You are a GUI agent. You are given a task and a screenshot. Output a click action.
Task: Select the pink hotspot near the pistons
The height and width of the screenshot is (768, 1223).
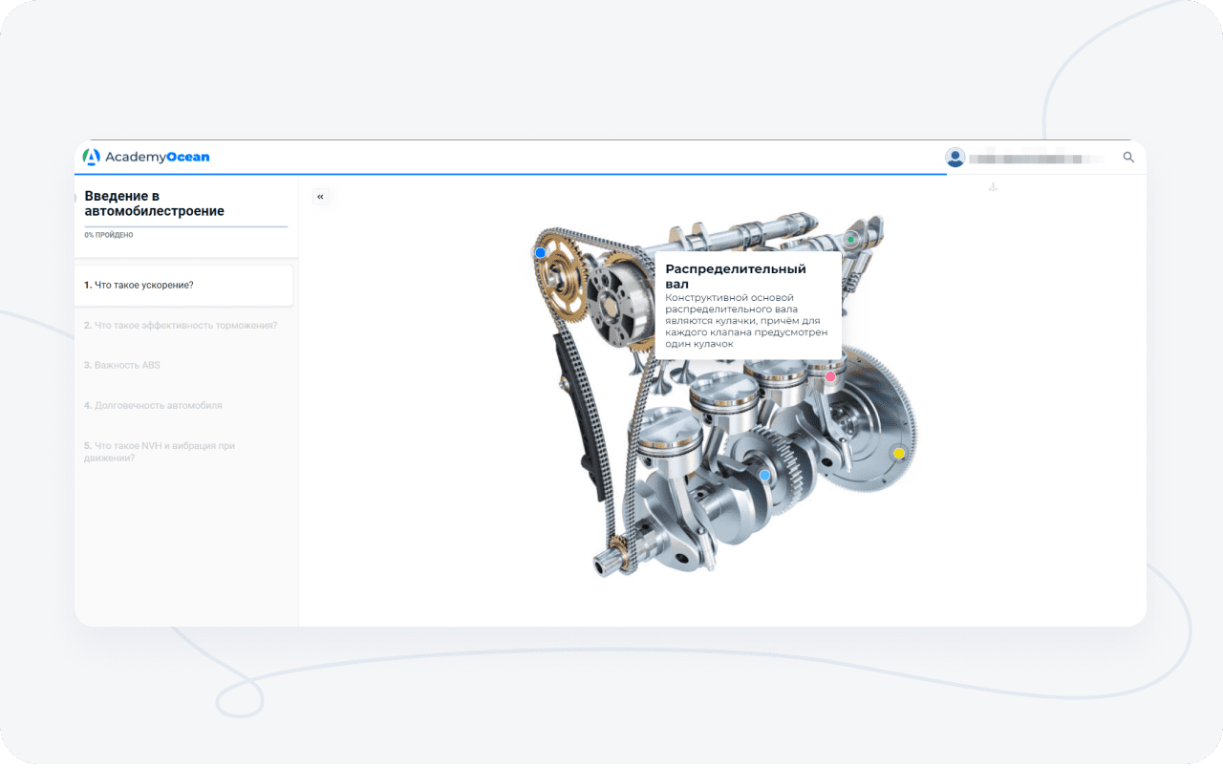coord(830,376)
